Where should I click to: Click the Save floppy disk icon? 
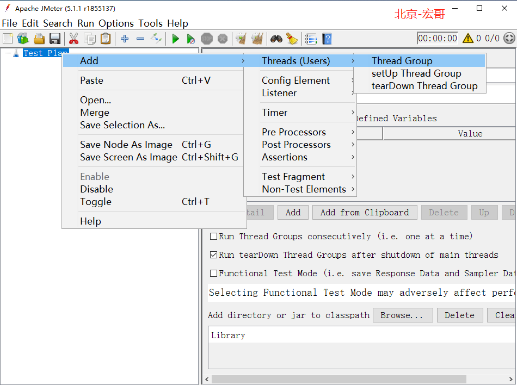(x=55, y=39)
